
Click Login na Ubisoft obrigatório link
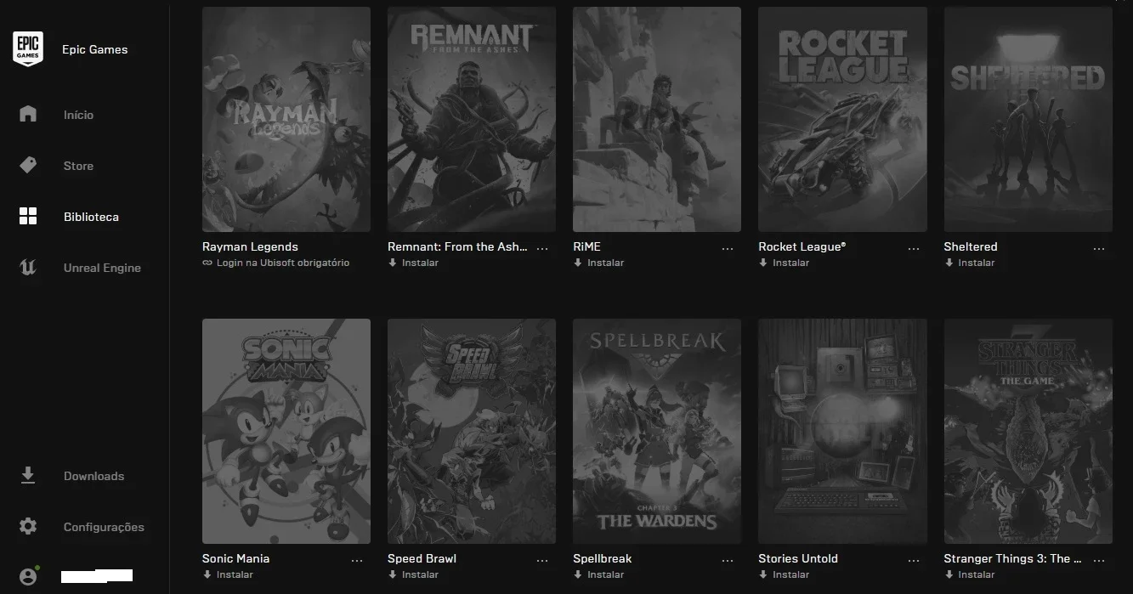coord(283,263)
